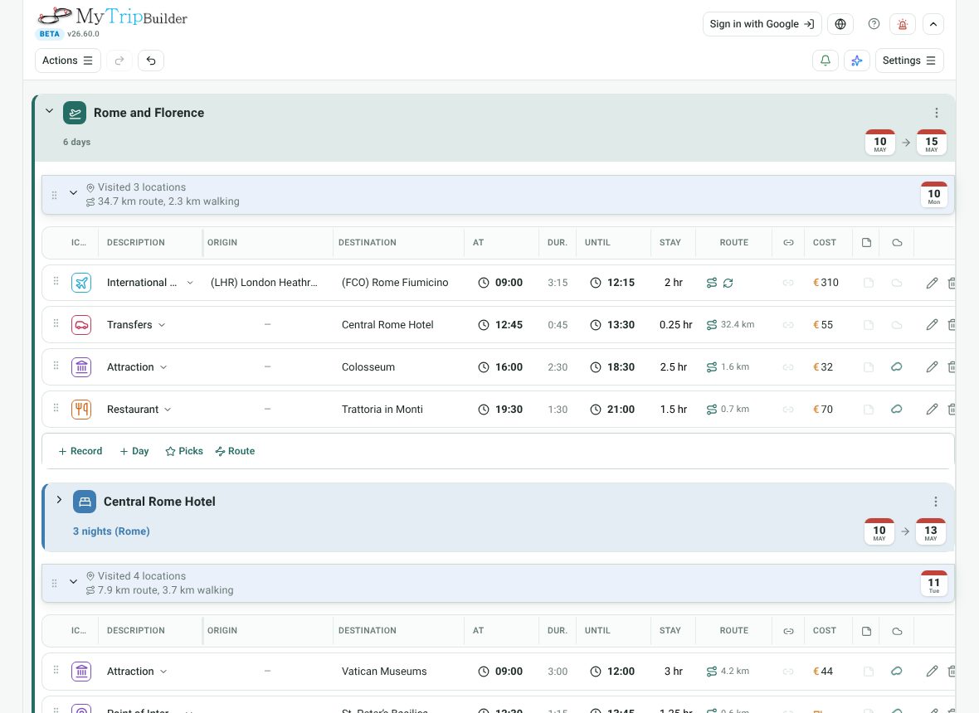Edit the Colosseum attraction row pencil
979x713 pixels.
point(932,366)
